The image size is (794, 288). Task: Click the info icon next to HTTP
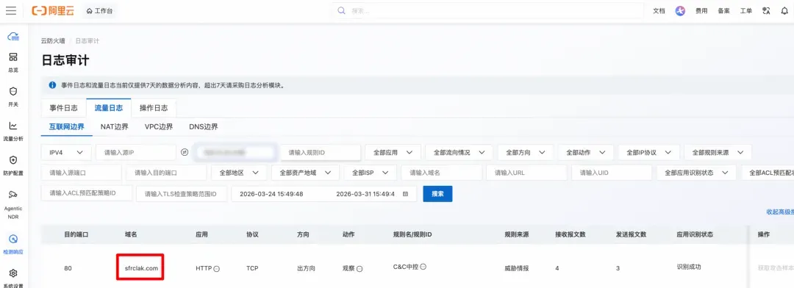[217, 269]
